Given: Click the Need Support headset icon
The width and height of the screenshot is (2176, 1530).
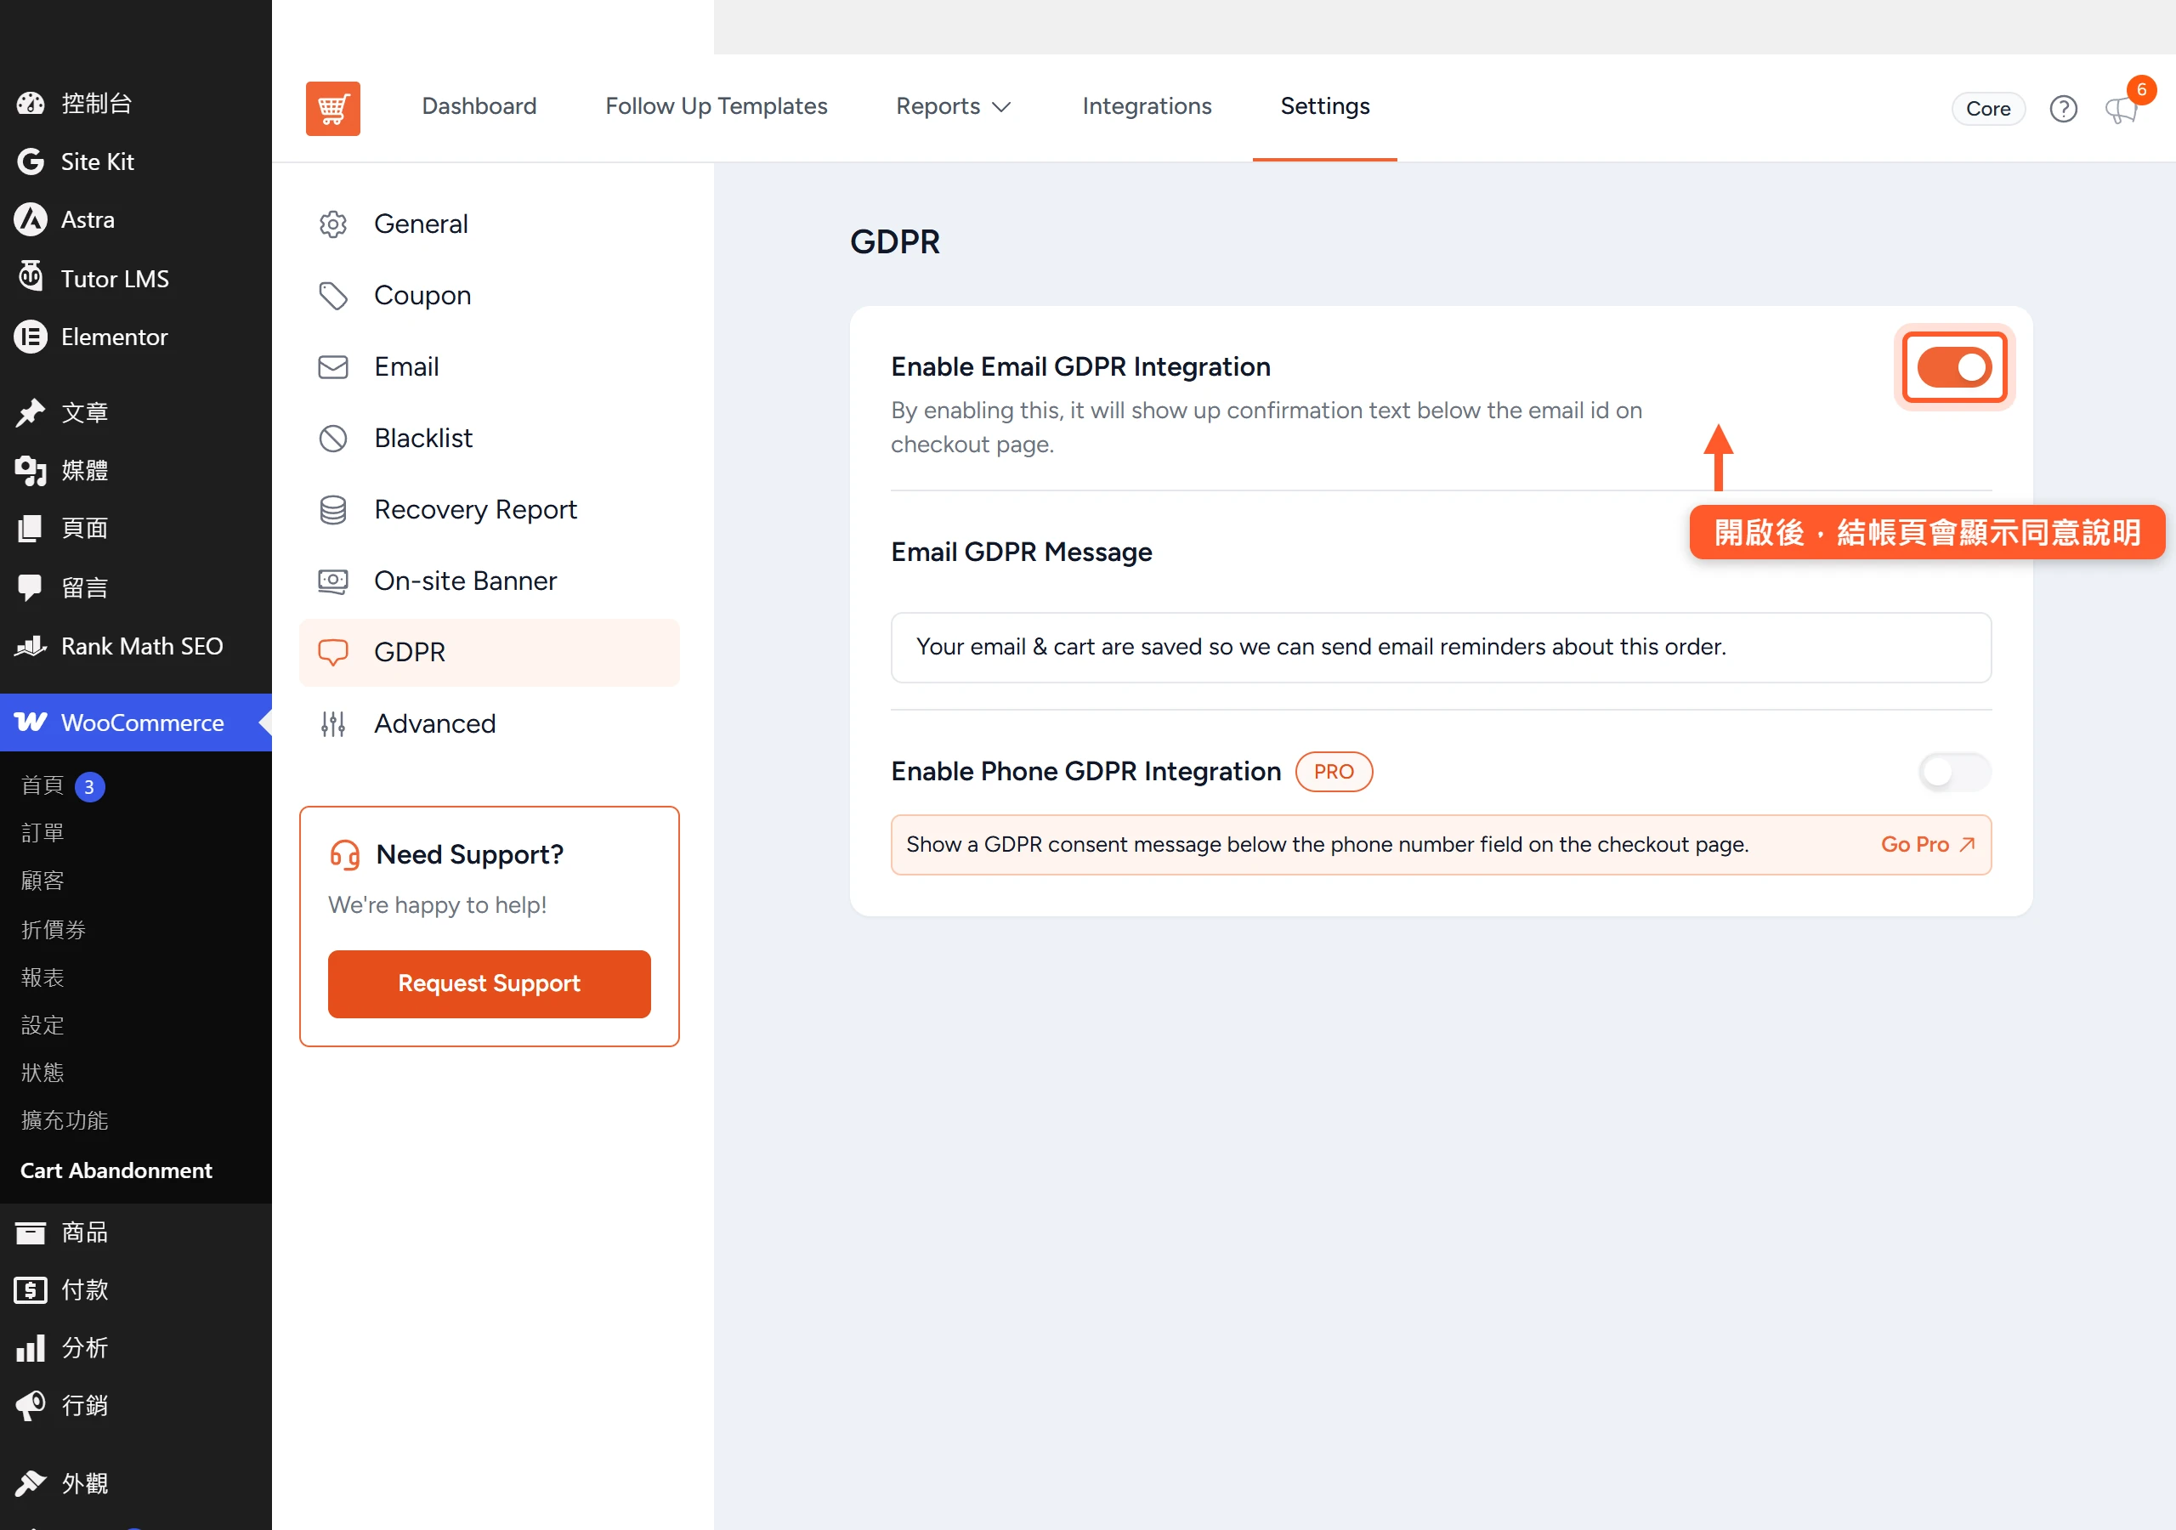Looking at the screenshot, I should click(345, 855).
